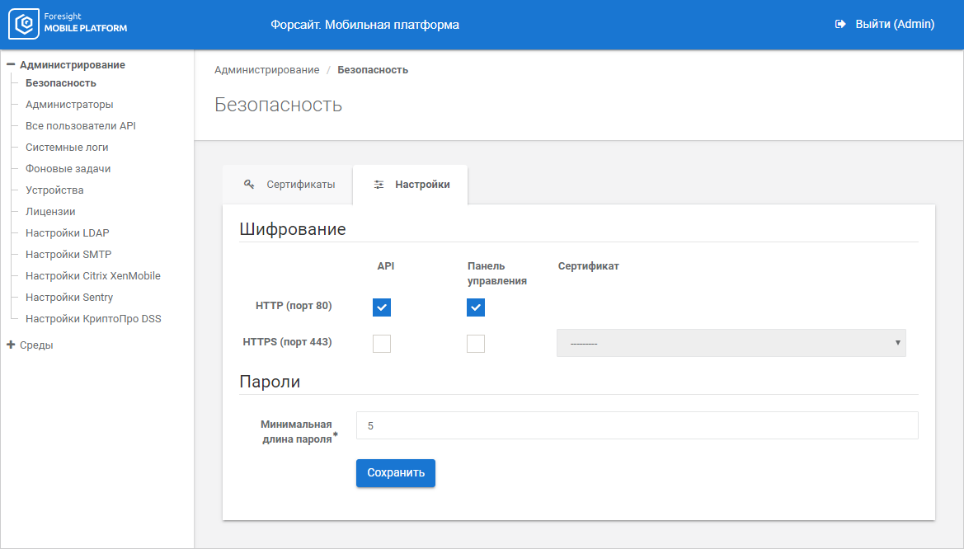The width and height of the screenshot is (964, 549).
Task: Click the sliders icon on Настройки tab
Action: [379, 185]
